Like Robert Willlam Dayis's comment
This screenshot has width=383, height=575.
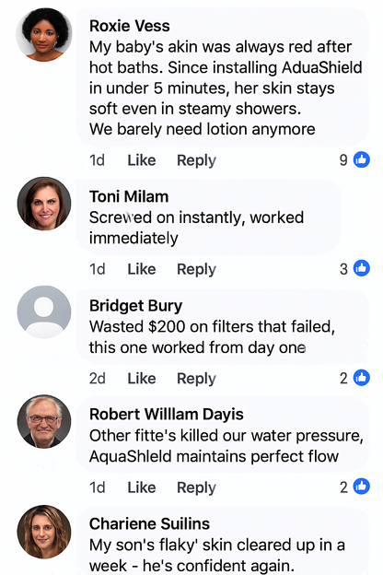(x=142, y=487)
